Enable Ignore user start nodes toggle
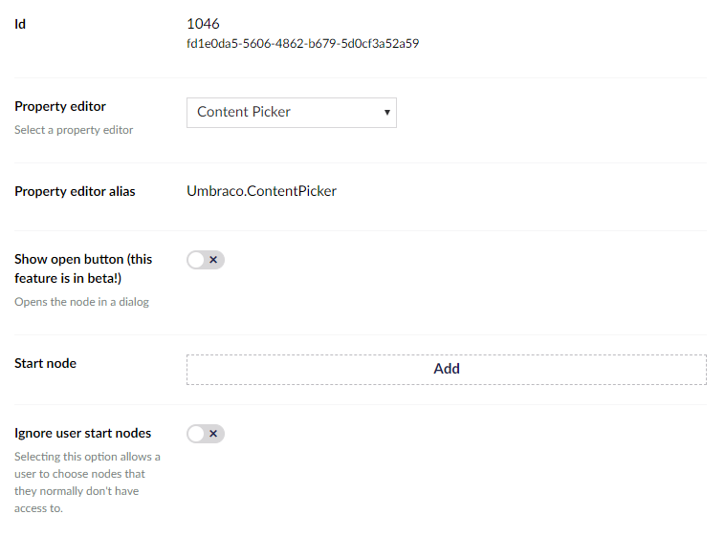 coord(206,434)
